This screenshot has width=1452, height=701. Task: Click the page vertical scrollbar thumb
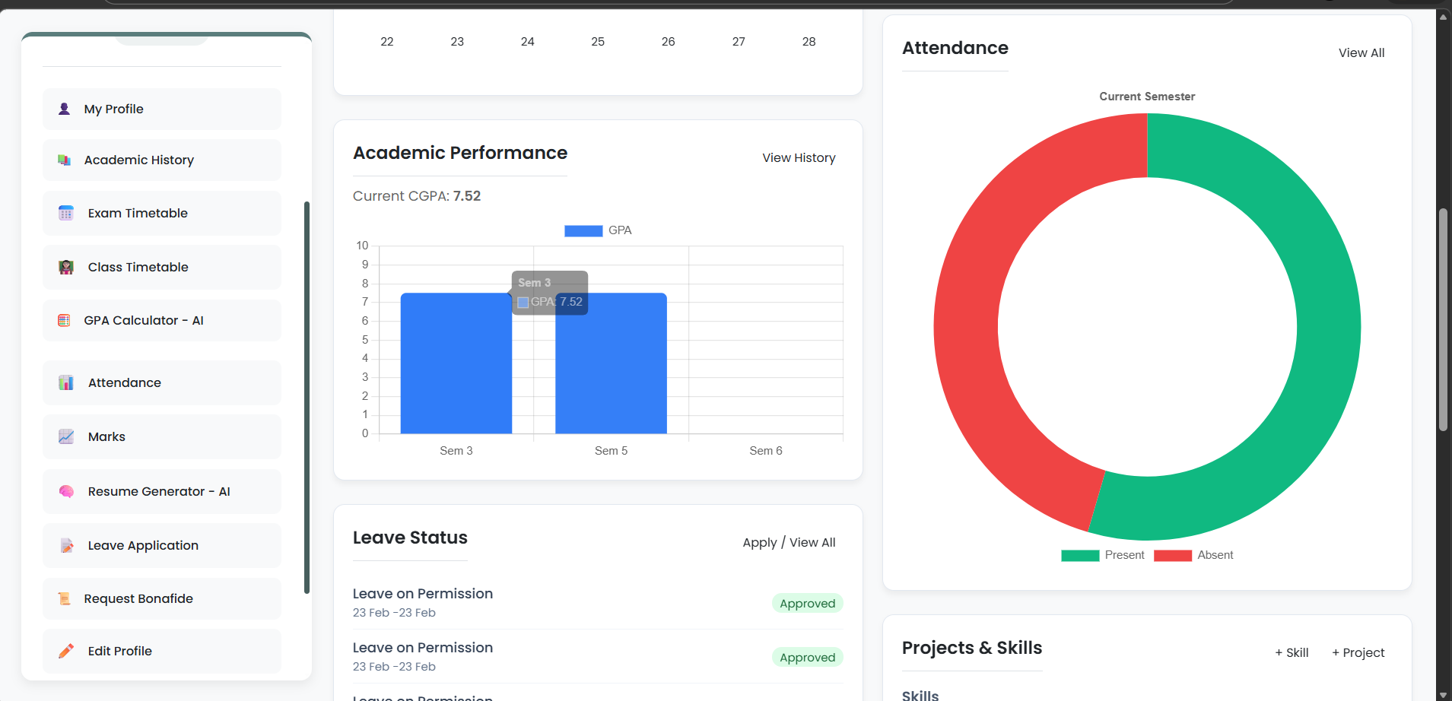pos(1443,319)
